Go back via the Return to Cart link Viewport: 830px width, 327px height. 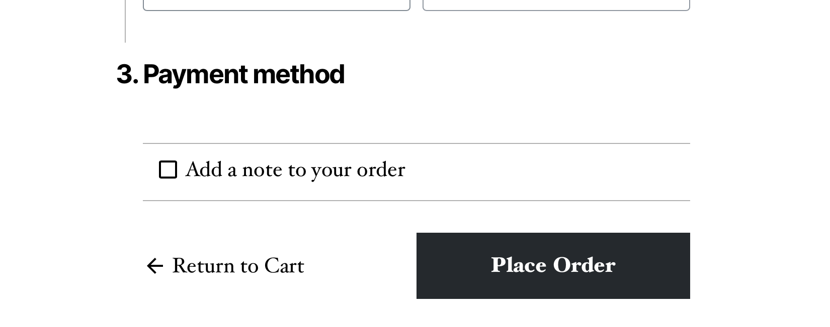point(237,266)
